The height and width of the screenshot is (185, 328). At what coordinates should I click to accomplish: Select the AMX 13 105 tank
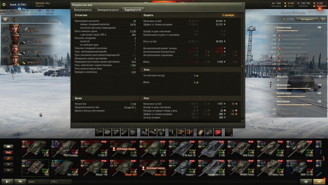[x=300, y=168]
